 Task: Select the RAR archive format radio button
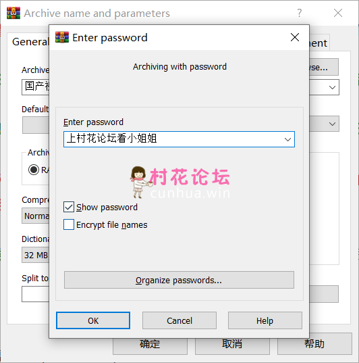[34, 170]
